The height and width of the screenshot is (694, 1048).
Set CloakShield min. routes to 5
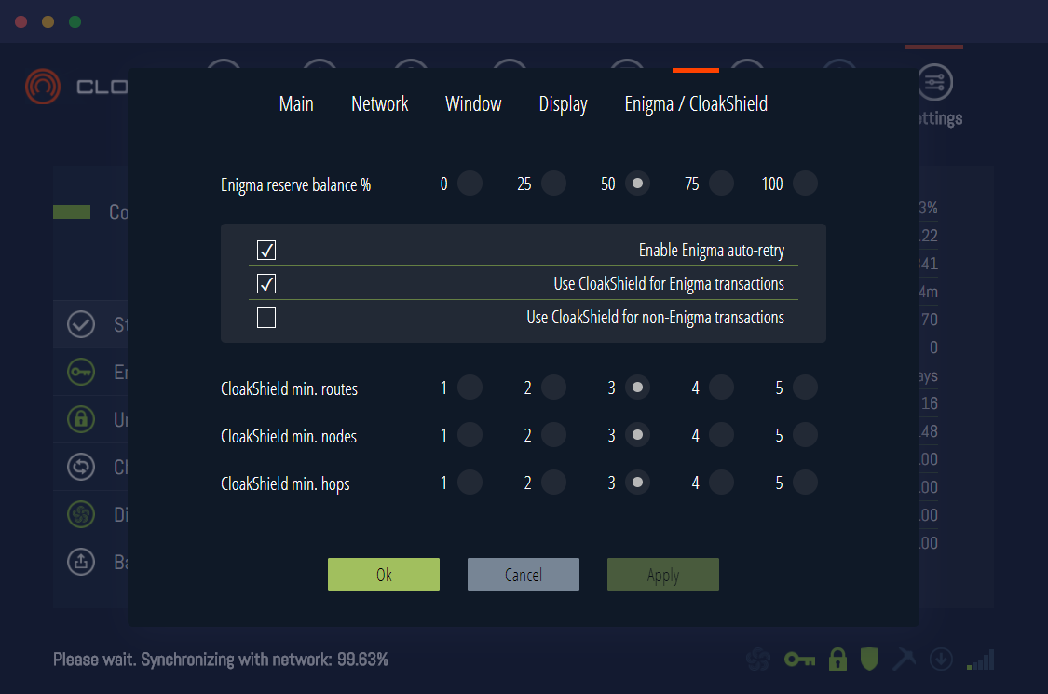tap(805, 388)
